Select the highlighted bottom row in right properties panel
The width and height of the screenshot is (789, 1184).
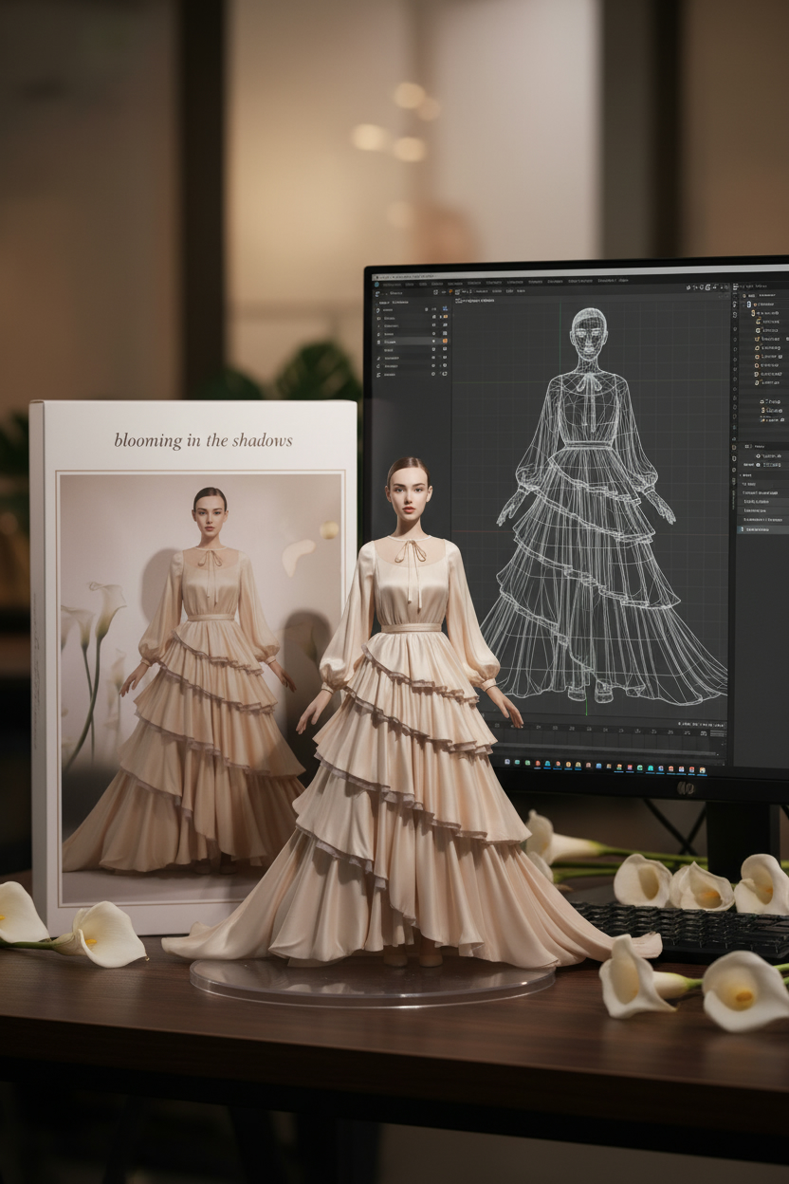coord(763,529)
